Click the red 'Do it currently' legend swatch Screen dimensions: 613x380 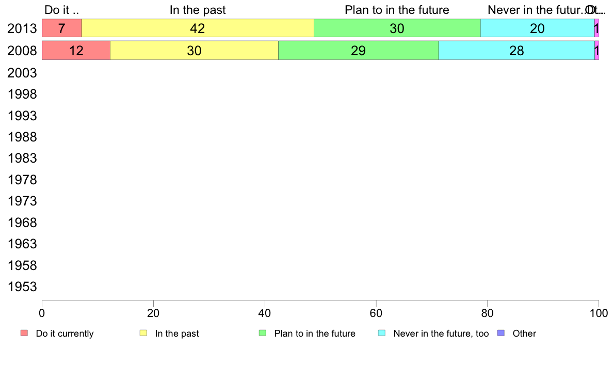24,333
